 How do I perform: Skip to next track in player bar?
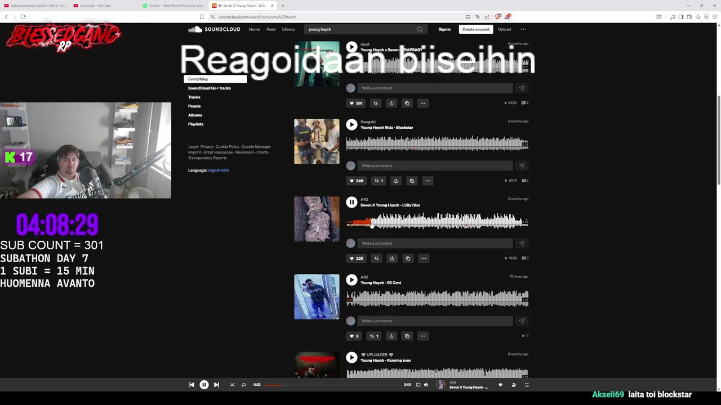click(216, 385)
